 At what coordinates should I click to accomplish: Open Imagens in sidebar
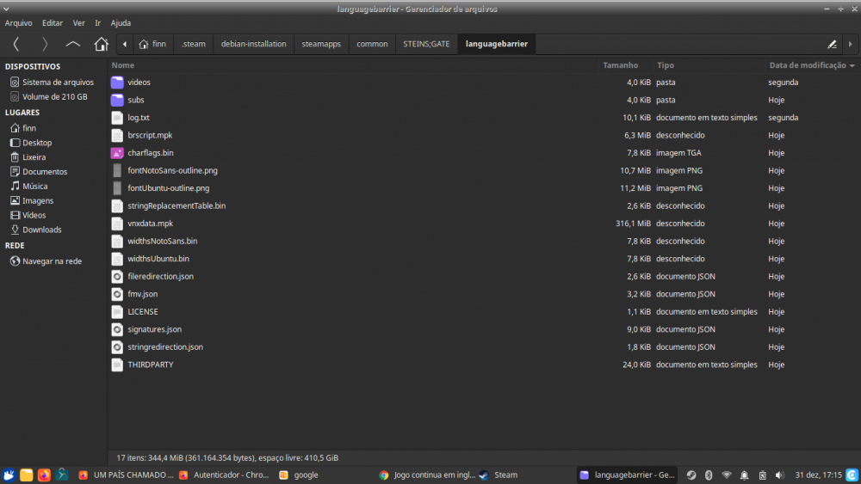(32, 200)
